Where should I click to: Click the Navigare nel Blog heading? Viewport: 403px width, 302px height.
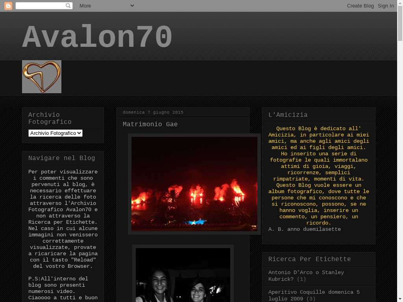pos(62,158)
